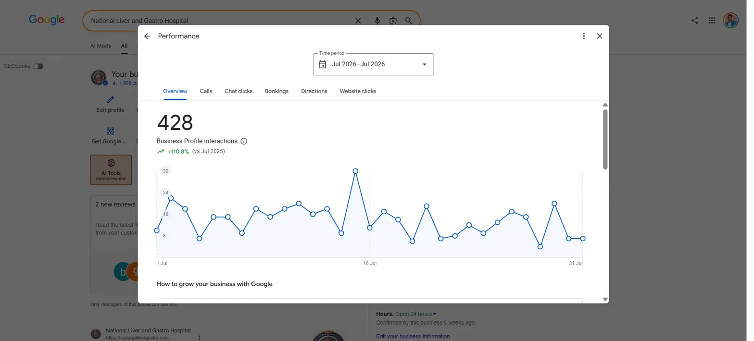
Task: Close the Performance dialog
Action: pos(599,36)
